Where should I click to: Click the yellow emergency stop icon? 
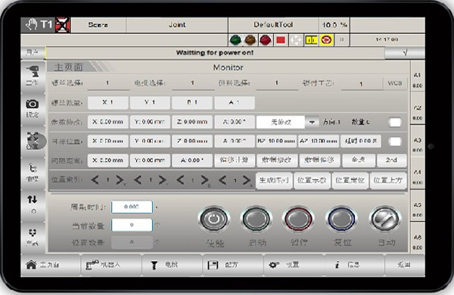(x=327, y=40)
